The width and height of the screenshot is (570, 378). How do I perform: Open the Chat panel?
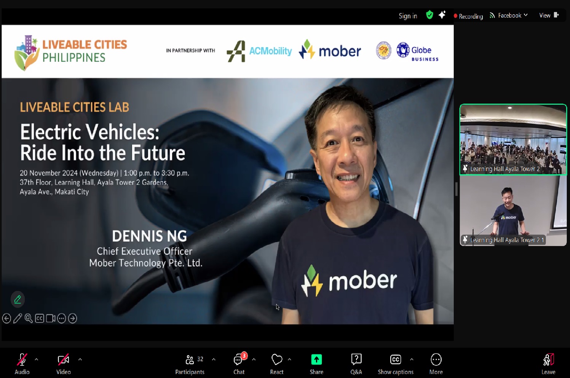click(239, 364)
